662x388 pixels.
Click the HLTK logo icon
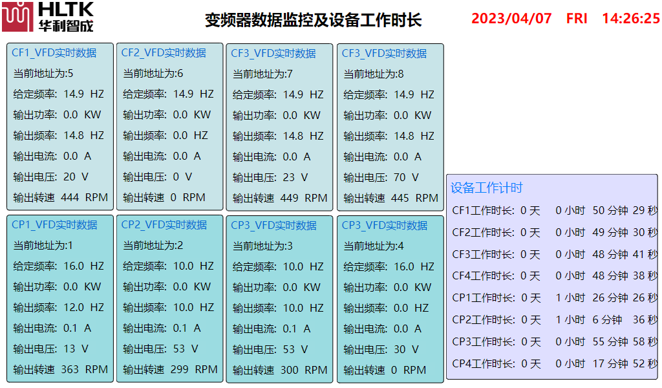pyautogui.click(x=17, y=17)
